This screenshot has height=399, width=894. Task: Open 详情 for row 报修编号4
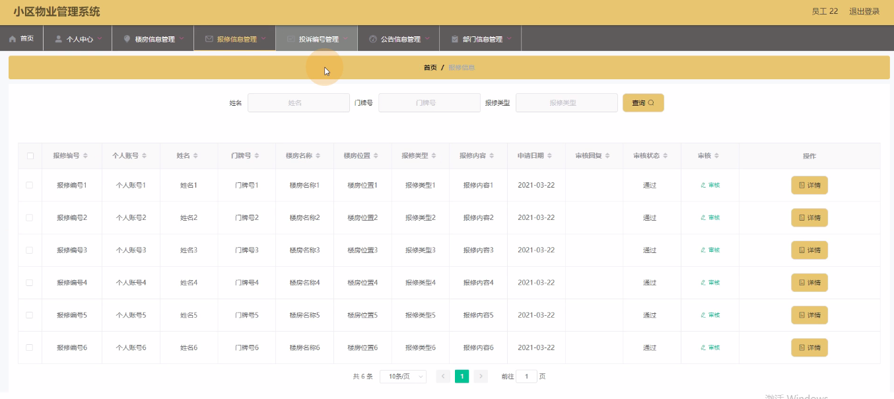pos(809,283)
